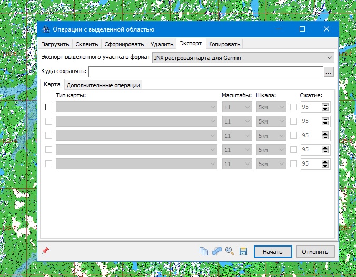356x277 pixels.
Task: Increase compression value in first row spinner
Action: tap(325, 105)
